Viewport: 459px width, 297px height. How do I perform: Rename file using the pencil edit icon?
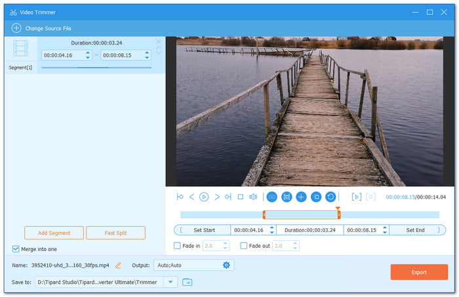click(x=118, y=265)
